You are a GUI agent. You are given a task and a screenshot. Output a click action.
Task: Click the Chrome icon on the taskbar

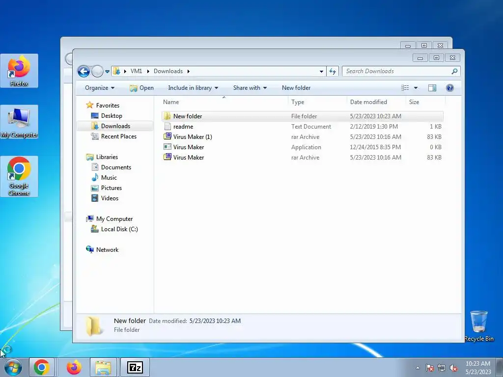pyautogui.click(x=42, y=367)
